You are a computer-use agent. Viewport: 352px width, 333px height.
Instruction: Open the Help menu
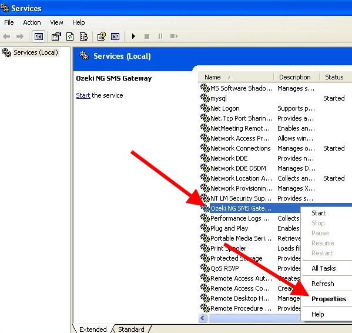tap(79, 22)
